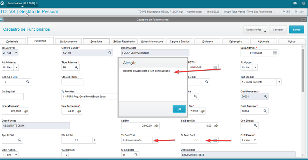Expand the Alt.Opçao dropdown
Image resolution: width=308 pixels, height=160 pixels.
[255, 67]
